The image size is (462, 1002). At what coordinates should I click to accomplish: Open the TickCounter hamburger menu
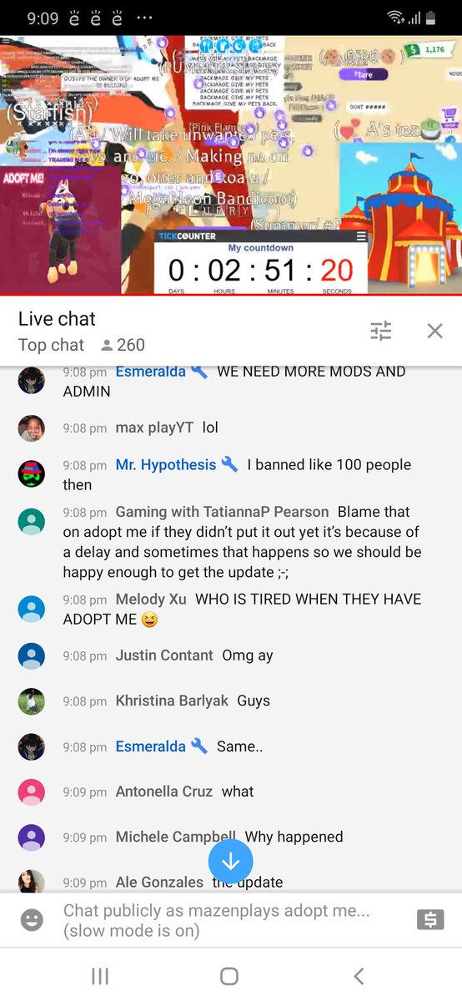[x=361, y=236]
